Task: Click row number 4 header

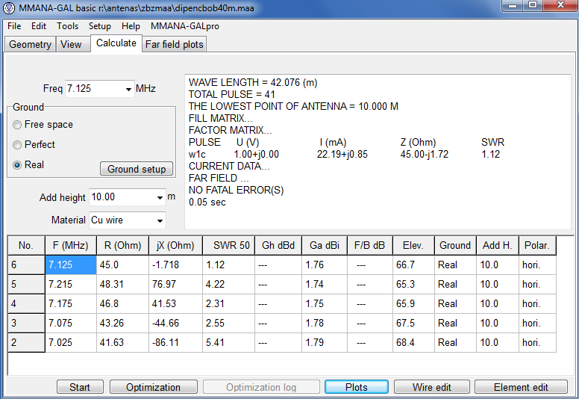Action: 26,303
